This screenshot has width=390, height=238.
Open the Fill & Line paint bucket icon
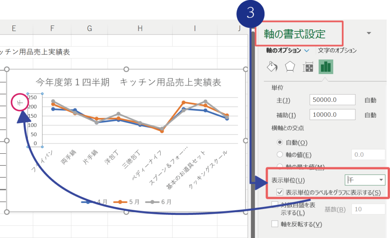[x=272, y=67]
